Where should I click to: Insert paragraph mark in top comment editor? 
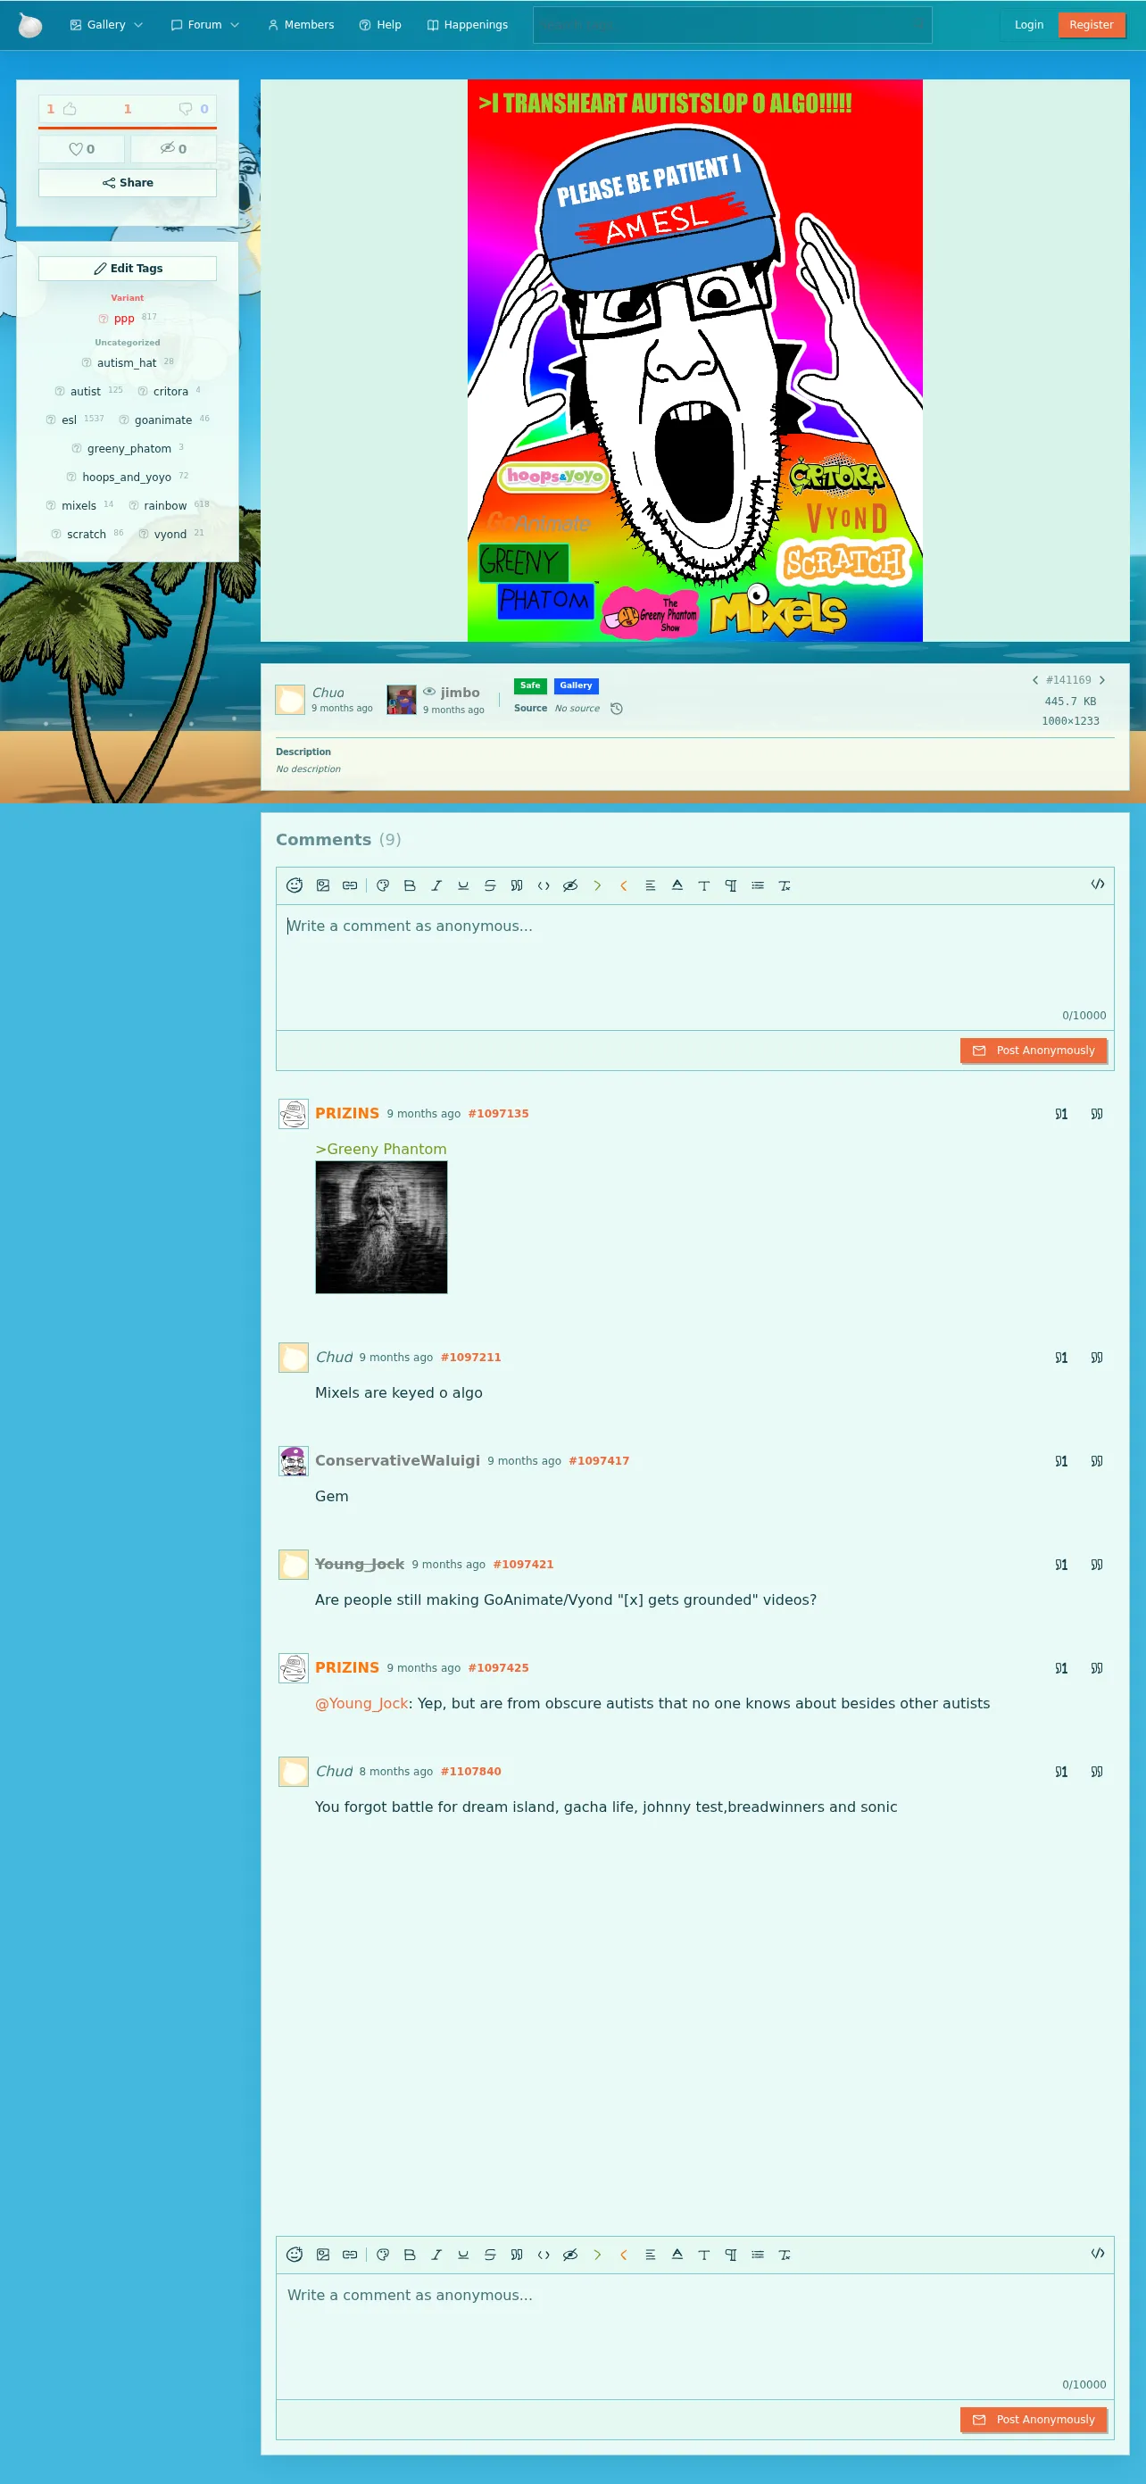pyautogui.click(x=731, y=885)
